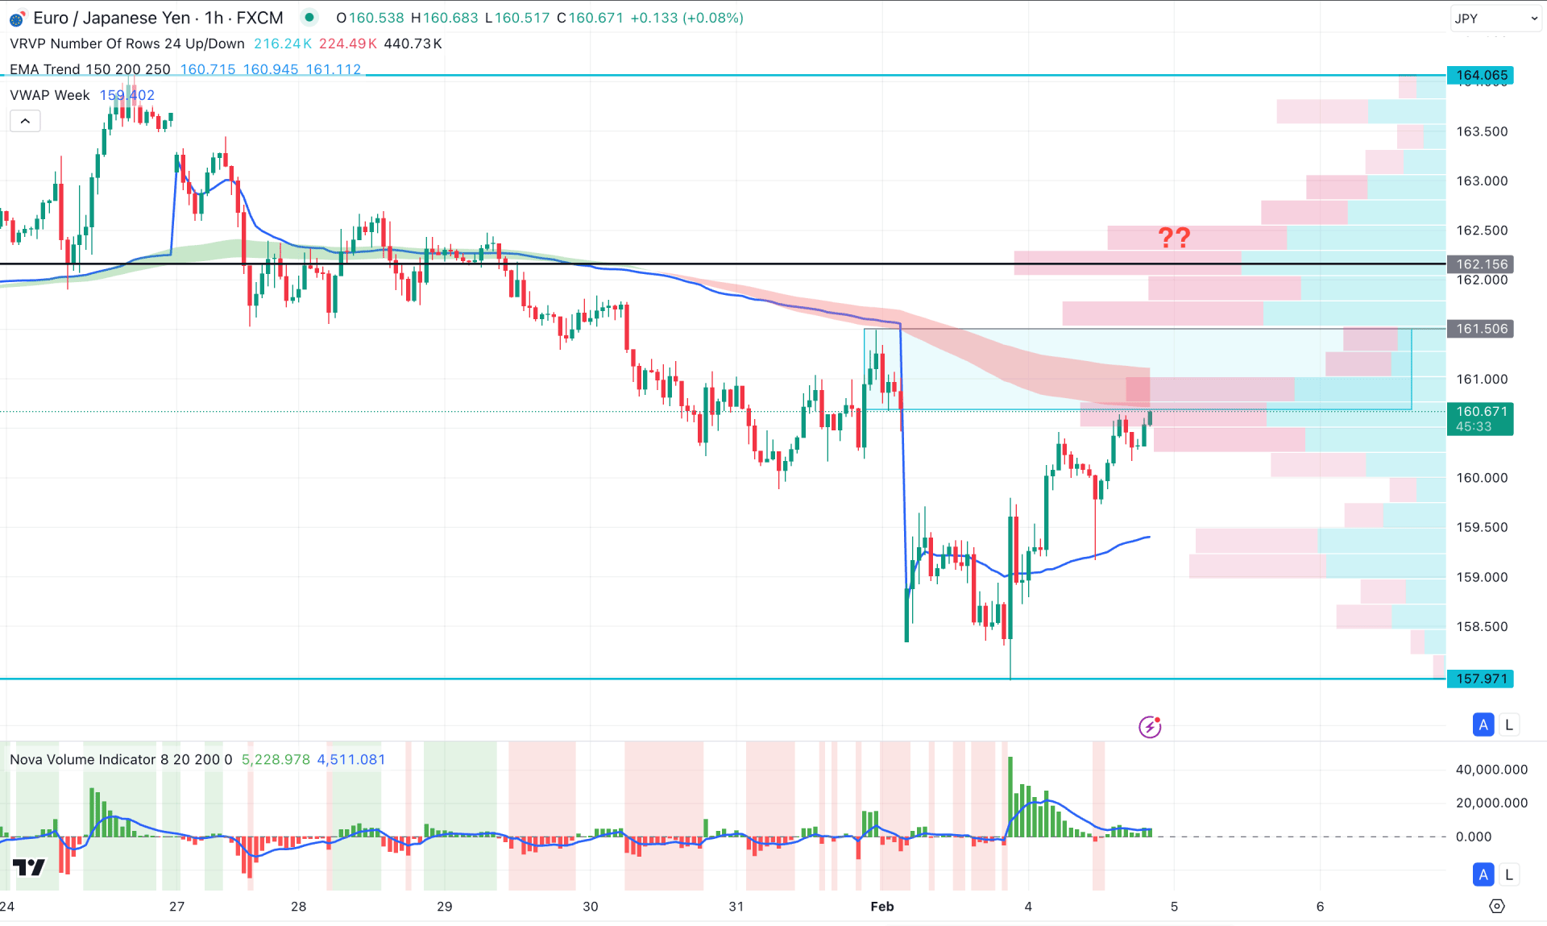Select the Nova Volume Indicator legend

(121, 759)
